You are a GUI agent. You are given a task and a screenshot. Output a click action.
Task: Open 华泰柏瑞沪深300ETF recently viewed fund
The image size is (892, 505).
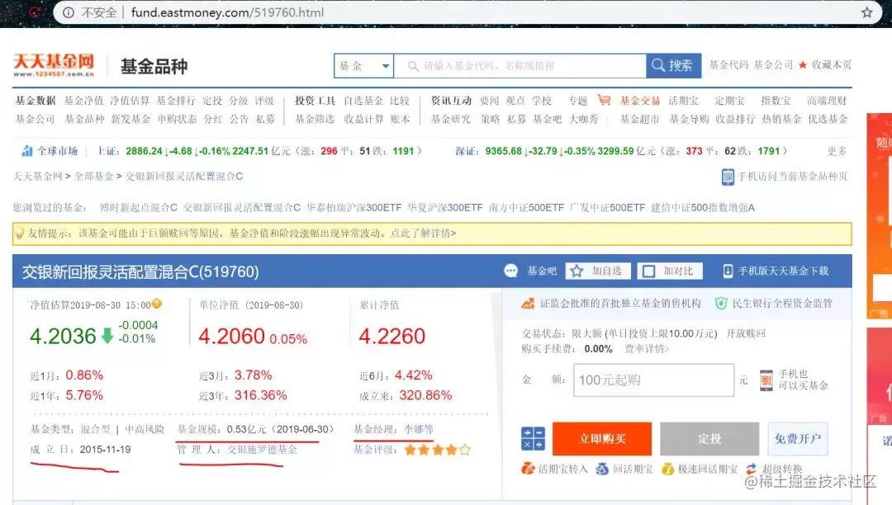(353, 208)
